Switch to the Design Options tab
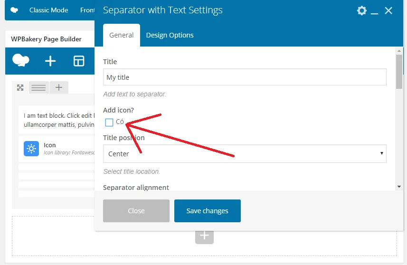 pyautogui.click(x=170, y=35)
